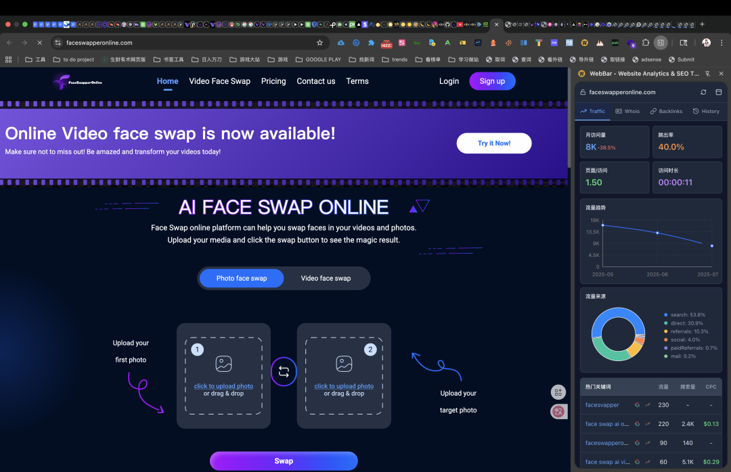The width and height of the screenshot is (731, 472).
Task: Go back to the previous page
Action: tap(9, 43)
